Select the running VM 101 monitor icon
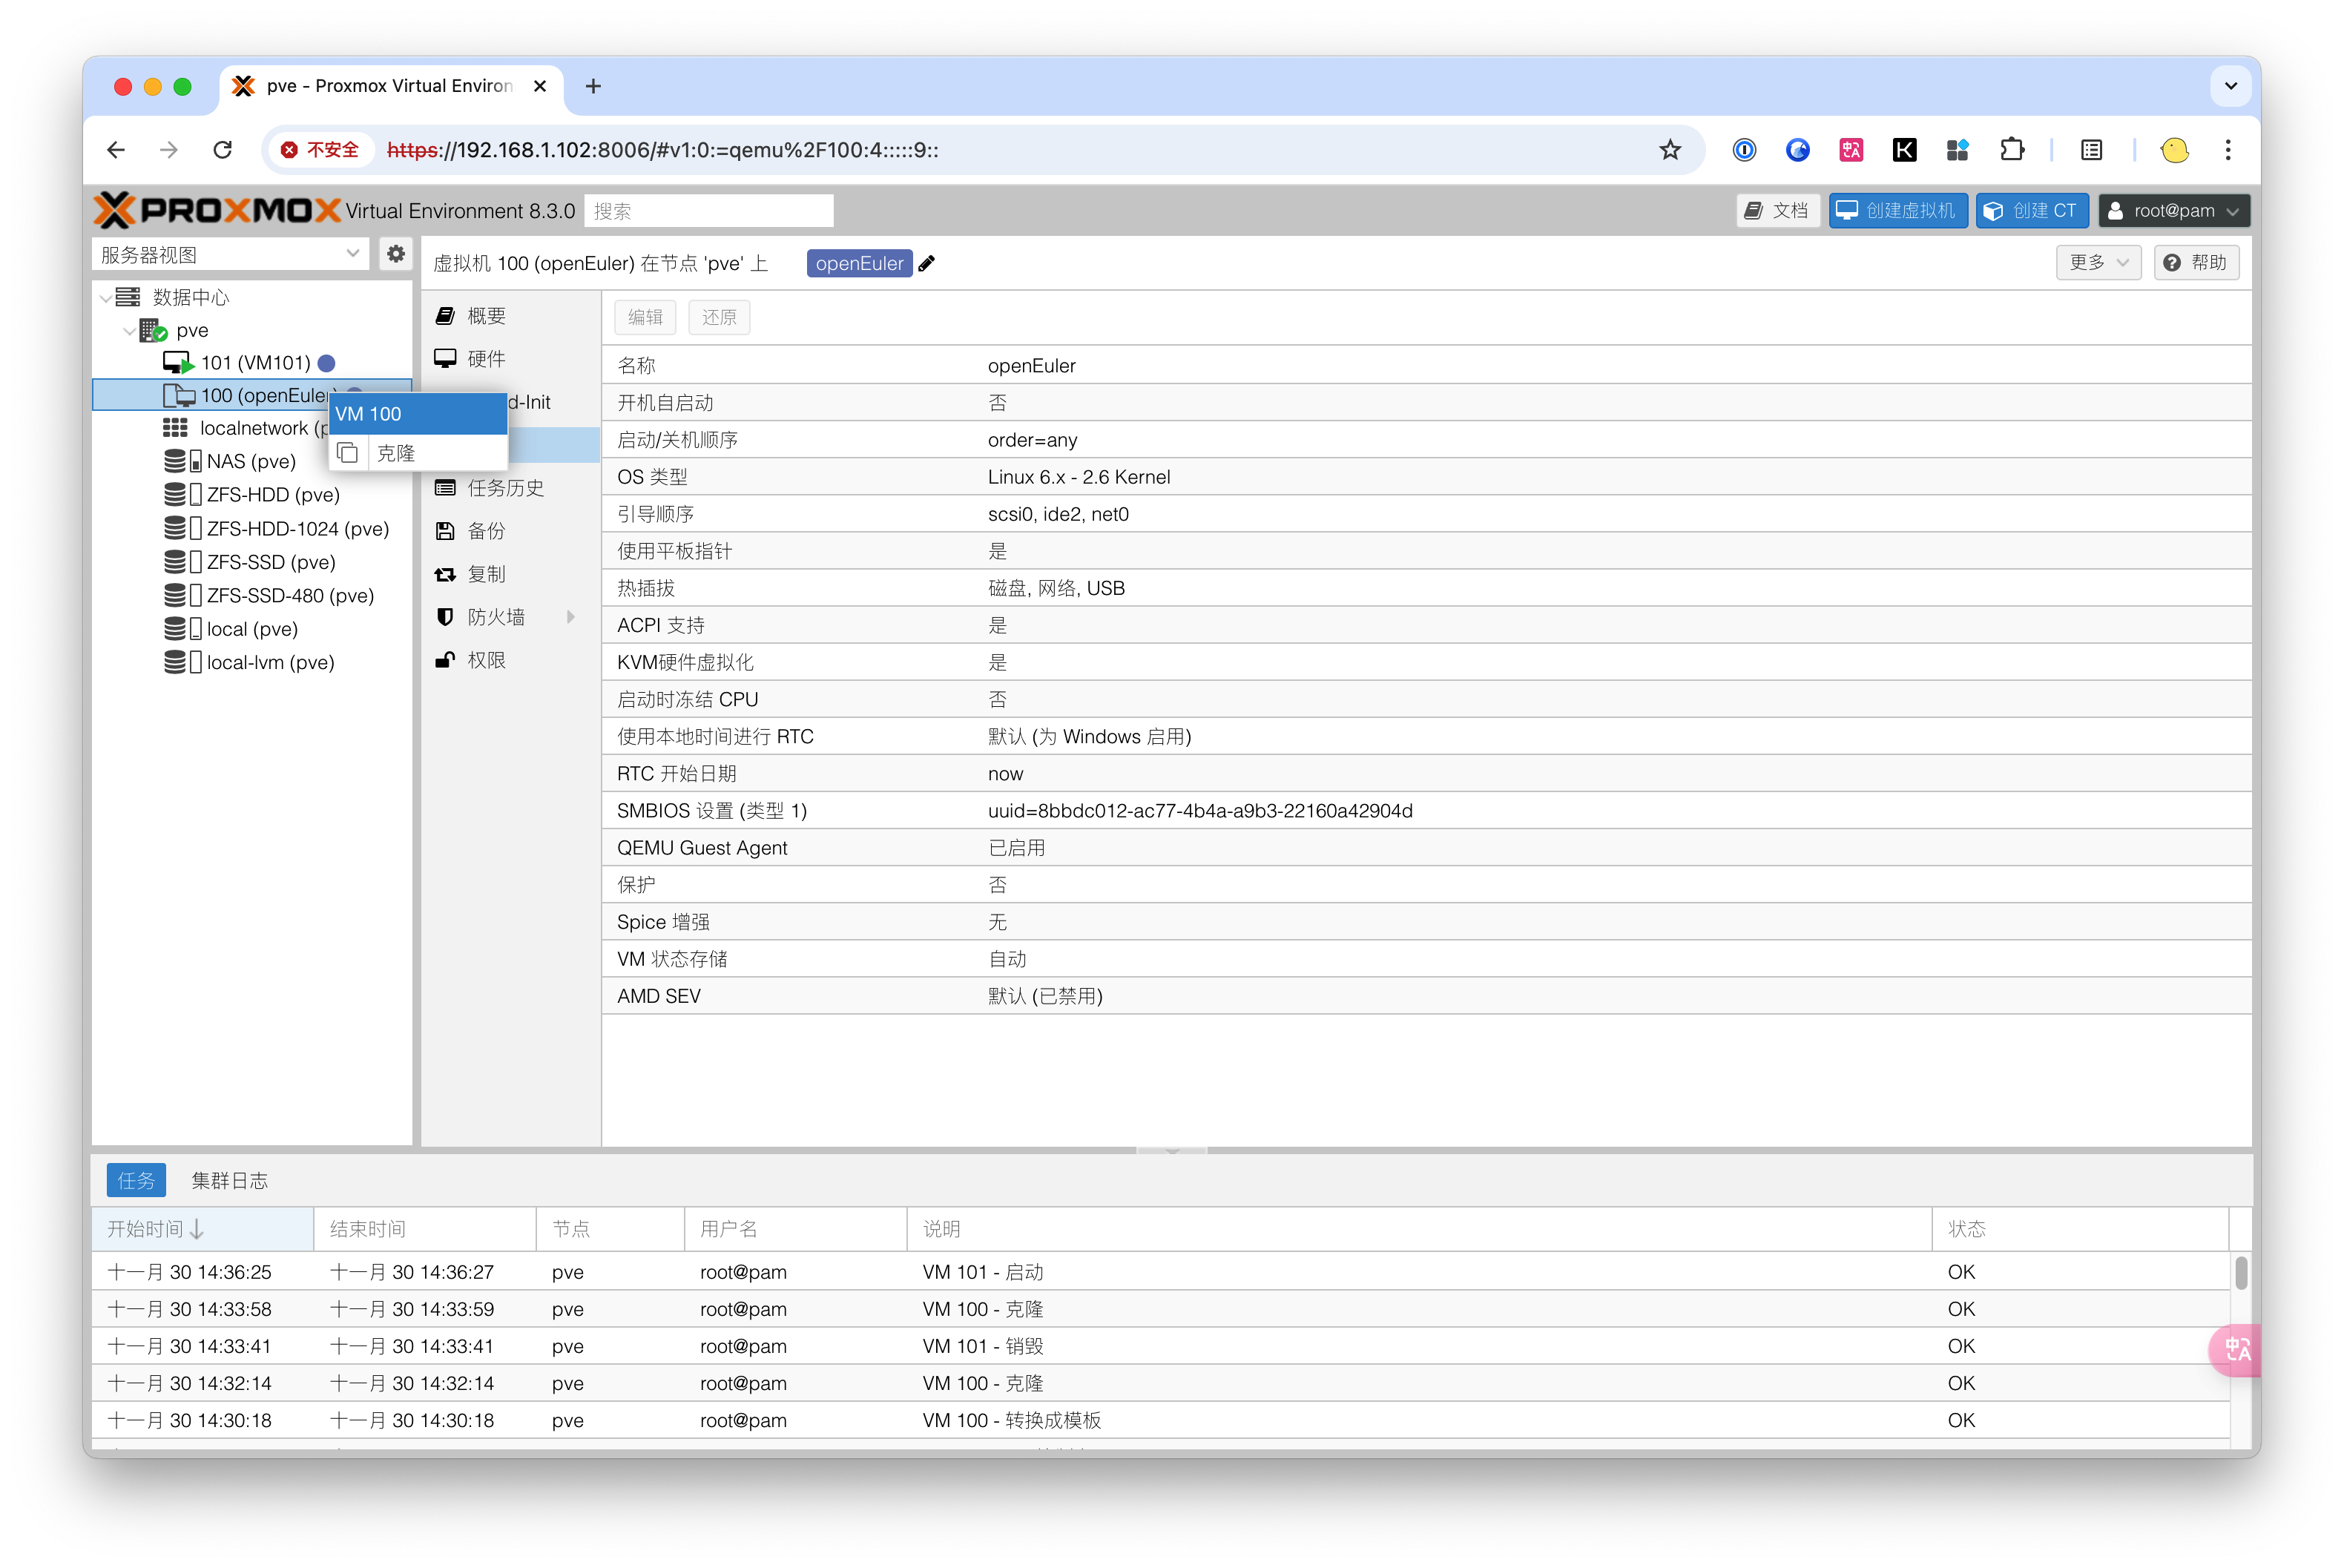 click(x=178, y=363)
